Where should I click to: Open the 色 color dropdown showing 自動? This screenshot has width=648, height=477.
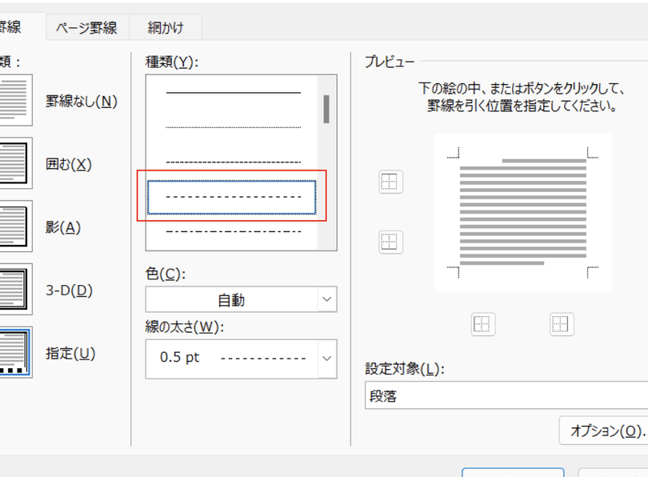[x=240, y=299]
